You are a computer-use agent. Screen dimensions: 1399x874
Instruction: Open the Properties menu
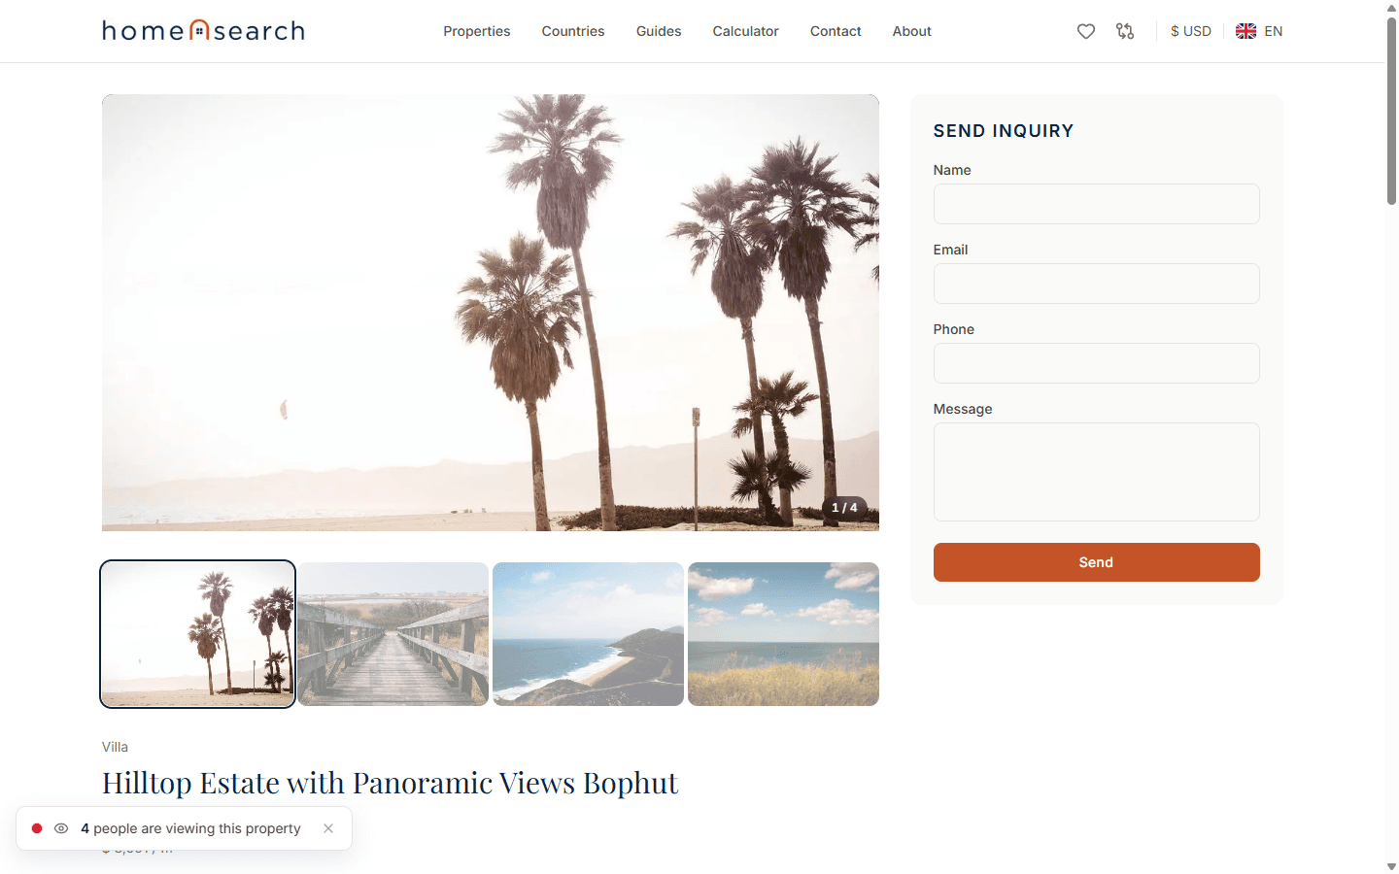(476, 31)
